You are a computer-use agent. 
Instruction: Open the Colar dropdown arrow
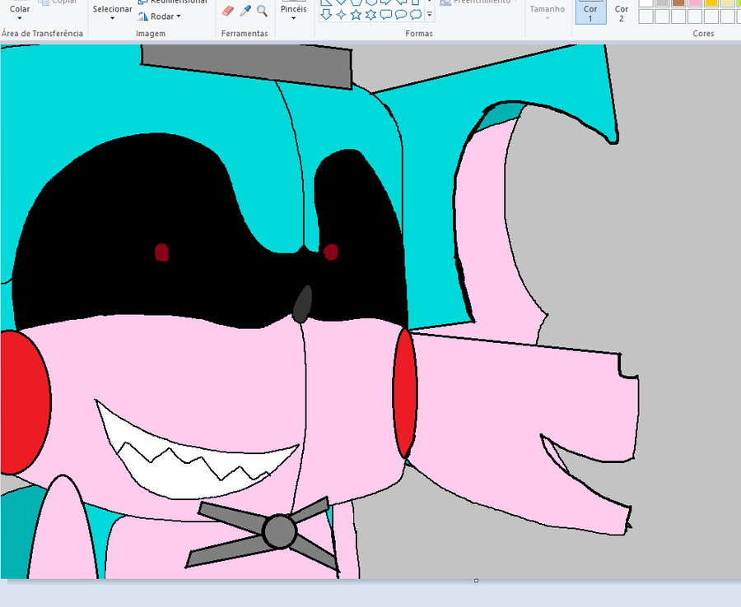click(20, 18)
